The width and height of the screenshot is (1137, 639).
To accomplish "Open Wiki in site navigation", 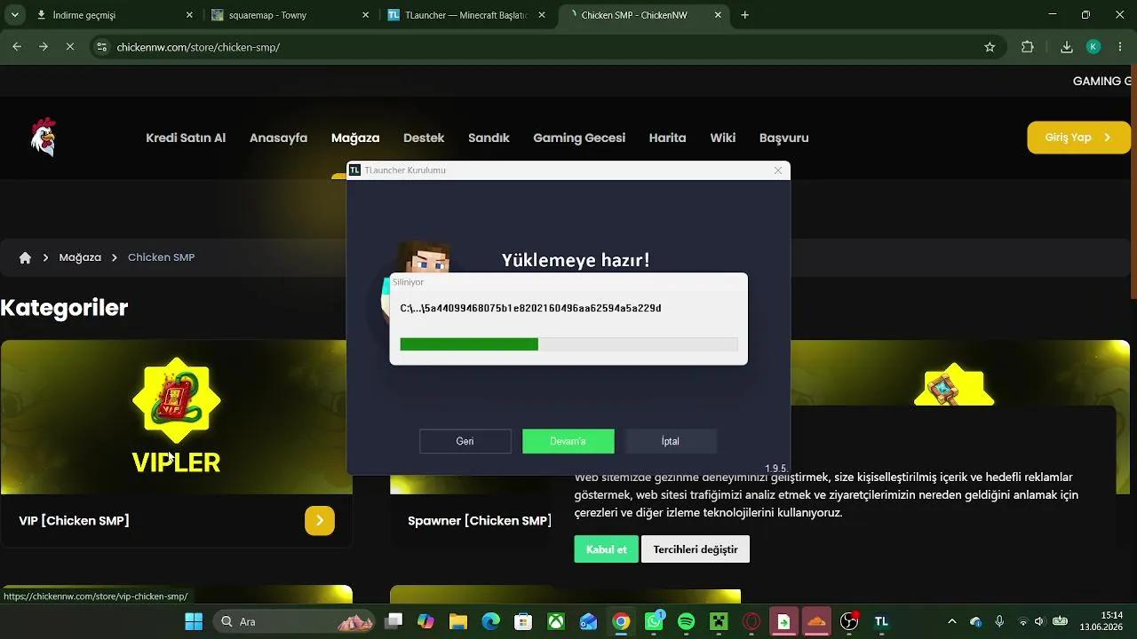I will pyautogui.click(x=722, y=138).
